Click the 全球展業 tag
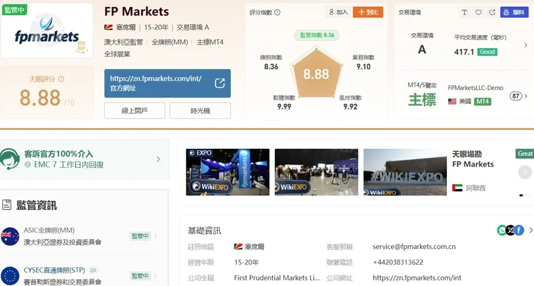The width and height of the screenshot is (534, 286). pyautogui.click(x=117, y=54)
